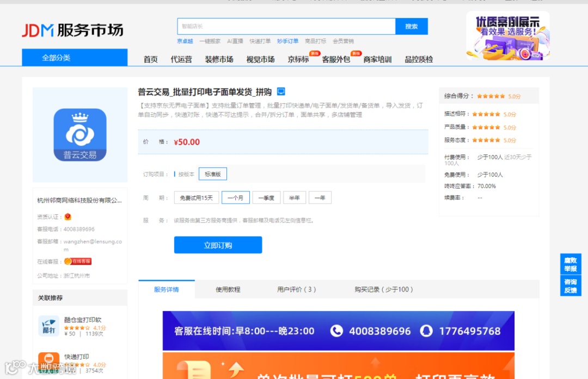Click the 会员营销 hot search link
The width and height of the screenshot is (588, 379).
343,41
